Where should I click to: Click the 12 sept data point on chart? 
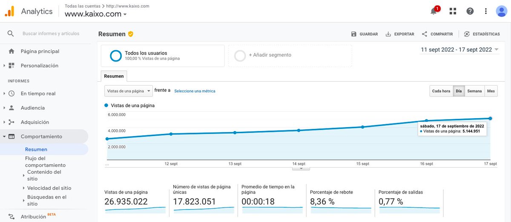click(x=171, y=134)
